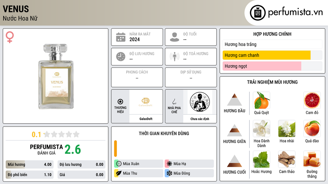Click the Hoa Dành Dành gardenia image
The image size is (328, 184).
[x=261, y=128]
